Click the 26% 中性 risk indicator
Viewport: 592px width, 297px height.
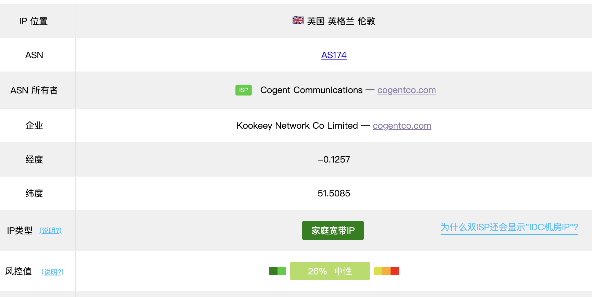click(330, 271)
